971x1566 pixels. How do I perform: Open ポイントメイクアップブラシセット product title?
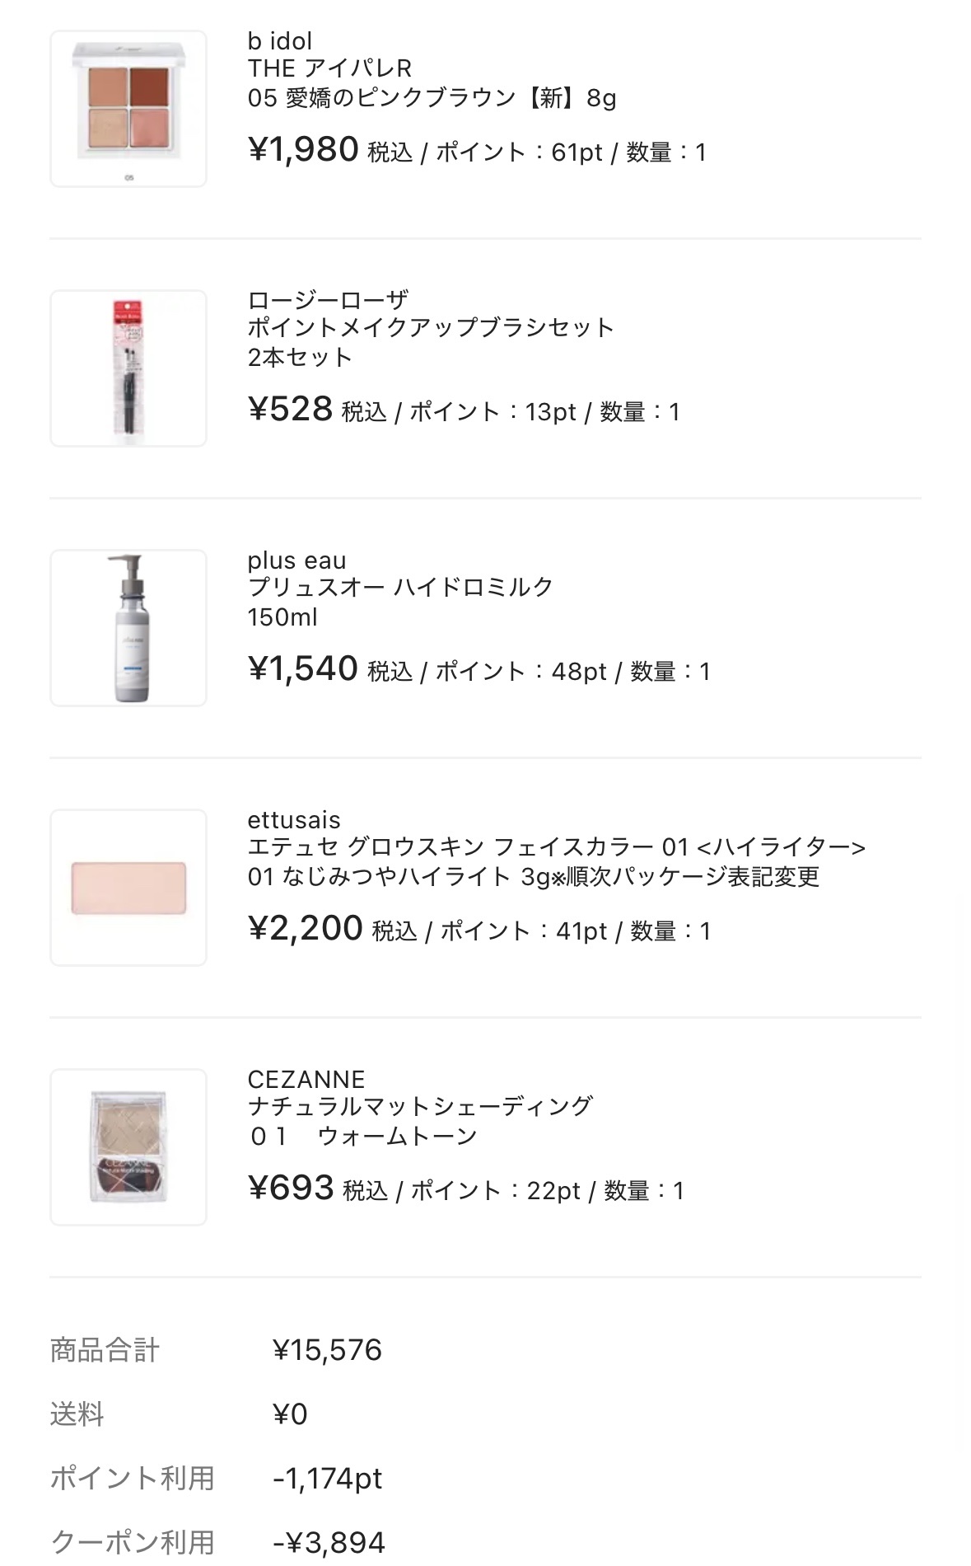(x=431, y=328)
